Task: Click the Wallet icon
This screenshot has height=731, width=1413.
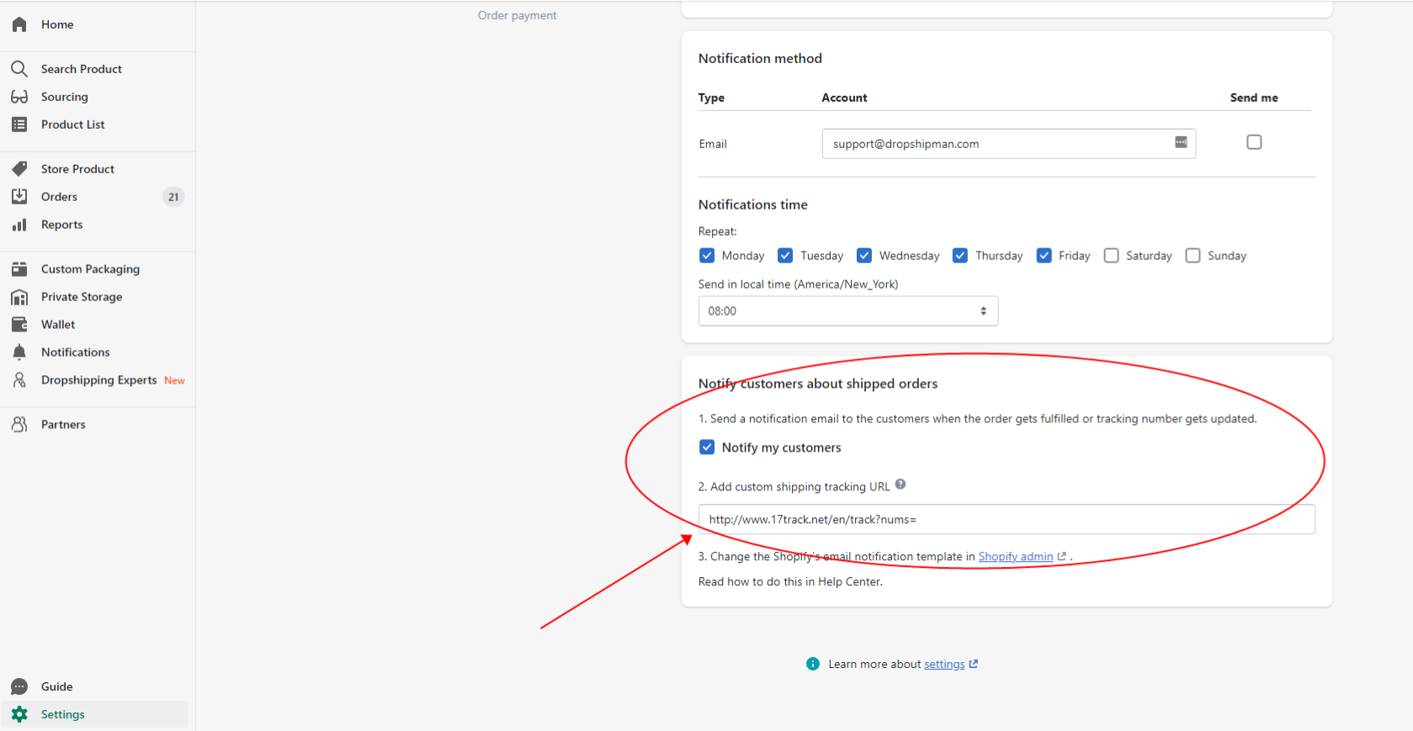Action: tap(19, 325)
